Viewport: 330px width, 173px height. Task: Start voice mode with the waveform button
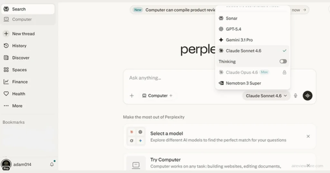307,96
